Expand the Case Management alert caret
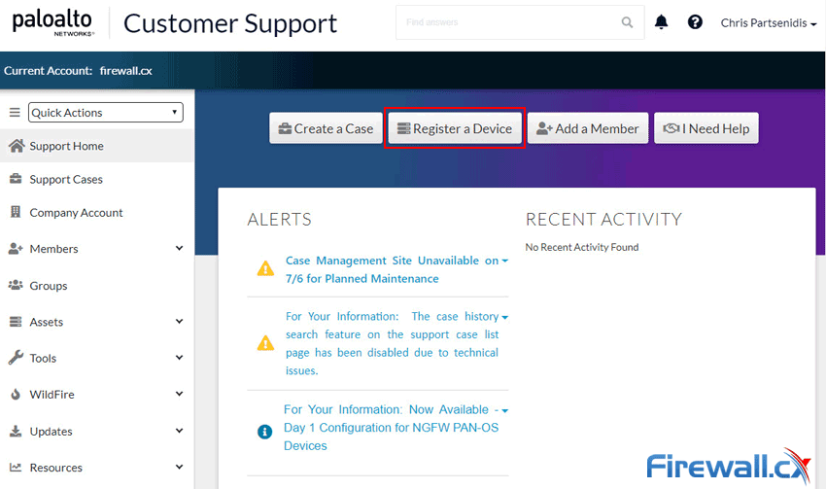Screen dimensions: 826x489 pyautogui.click(x=505, y=262)
